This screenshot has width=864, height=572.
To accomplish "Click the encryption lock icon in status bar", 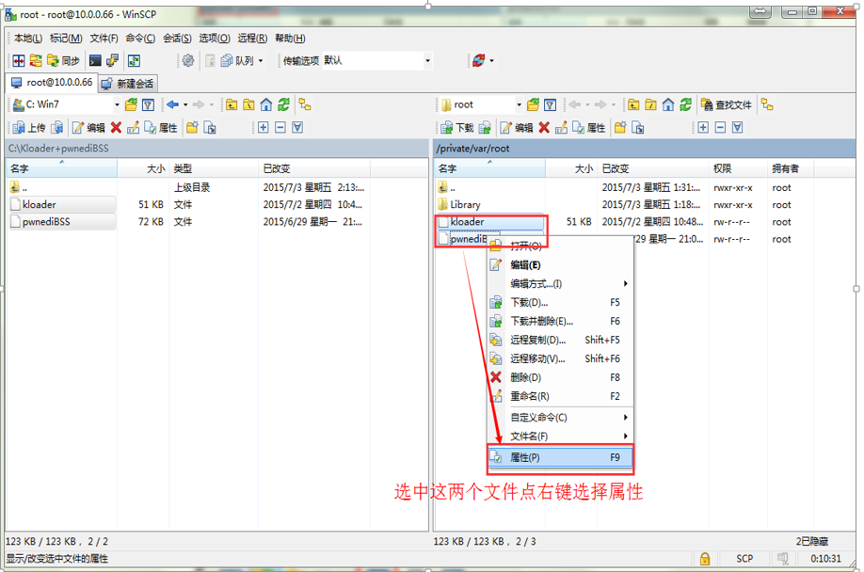I will (x=704, y=558).
